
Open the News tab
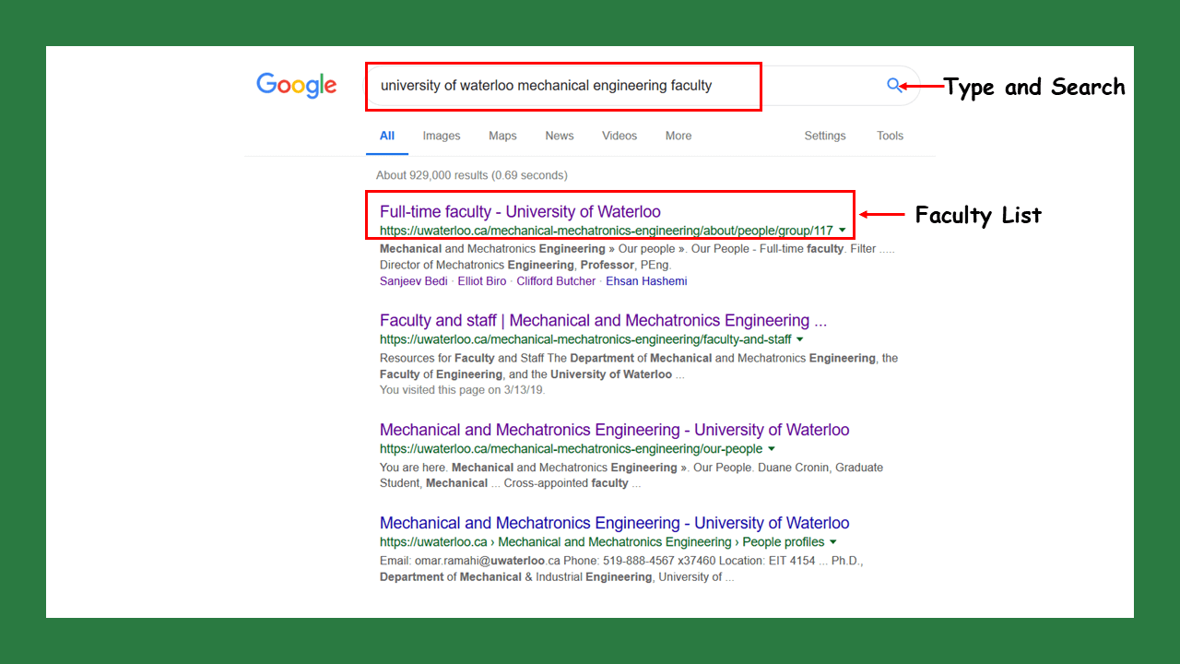pyautogui.click(x=560, y=136)
